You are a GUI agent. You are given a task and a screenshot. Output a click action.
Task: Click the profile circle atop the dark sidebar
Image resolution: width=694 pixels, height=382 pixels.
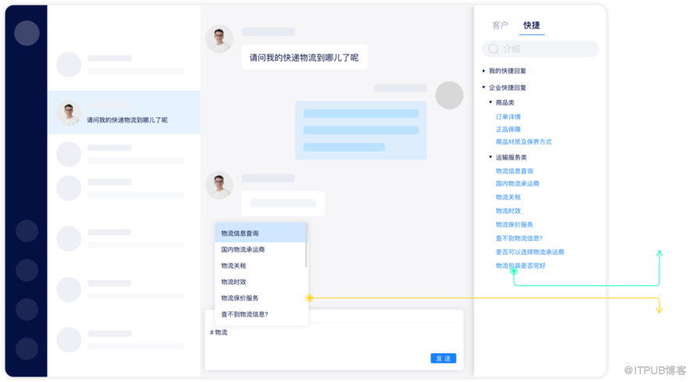pos(27,33)
